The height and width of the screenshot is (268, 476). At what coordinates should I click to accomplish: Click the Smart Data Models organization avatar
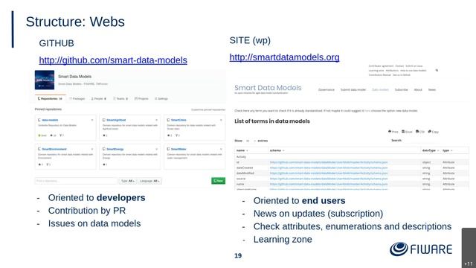click(x=45, y=80)
